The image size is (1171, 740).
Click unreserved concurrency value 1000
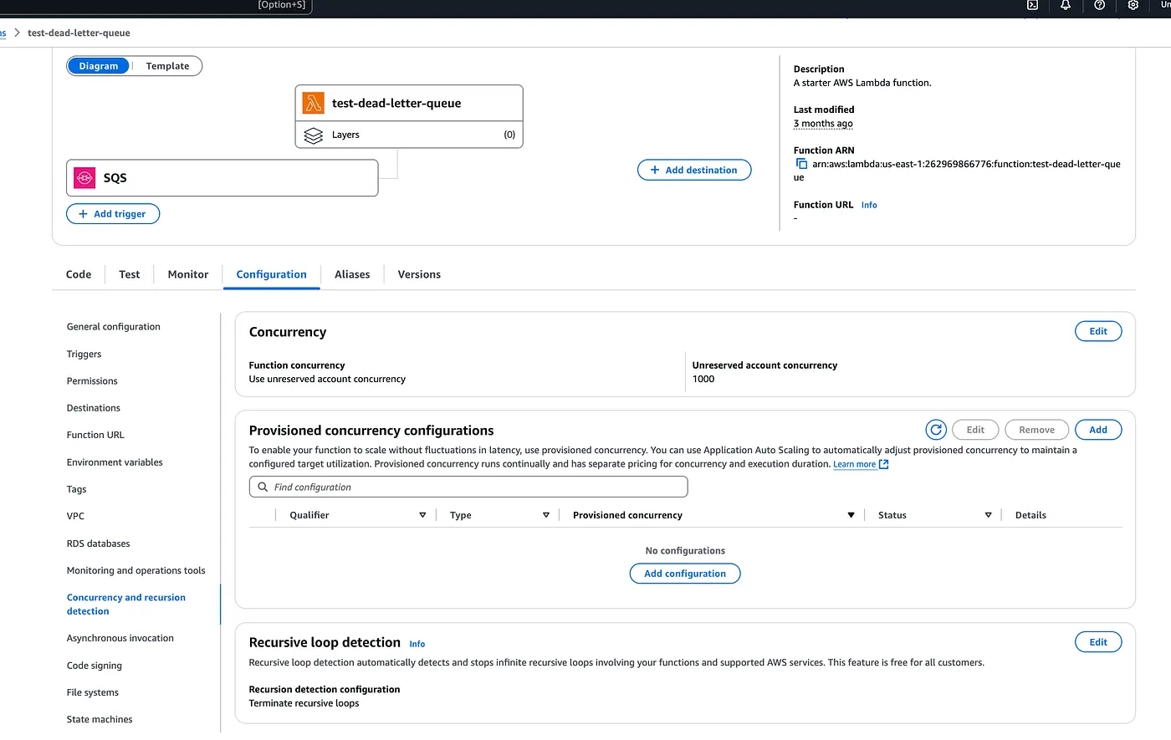(x=703, y=379)
